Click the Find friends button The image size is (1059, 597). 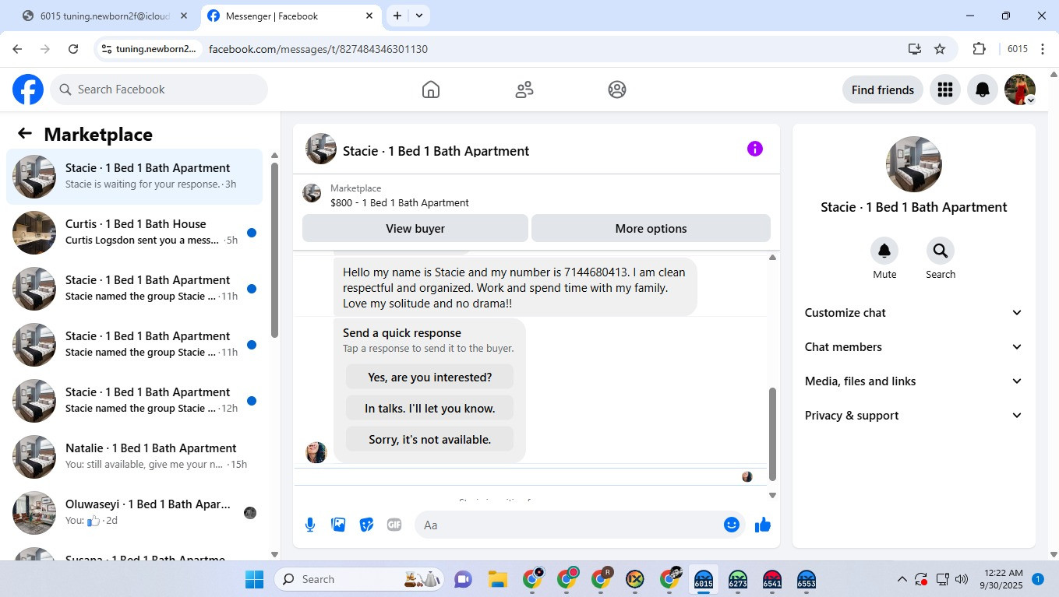pyautogui.click(x=883, y=90)
